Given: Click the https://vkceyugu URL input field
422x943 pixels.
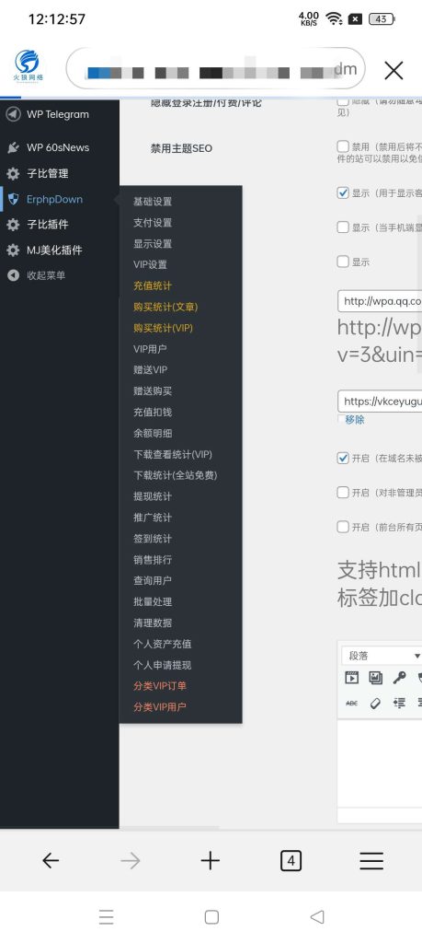Looking at the screenshot, I should pyautogui.click(x=380, y=402).
